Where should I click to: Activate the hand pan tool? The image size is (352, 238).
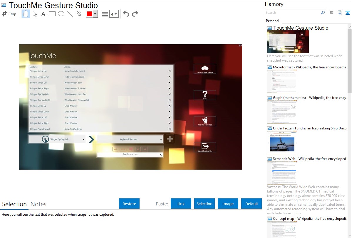(26, 14)
